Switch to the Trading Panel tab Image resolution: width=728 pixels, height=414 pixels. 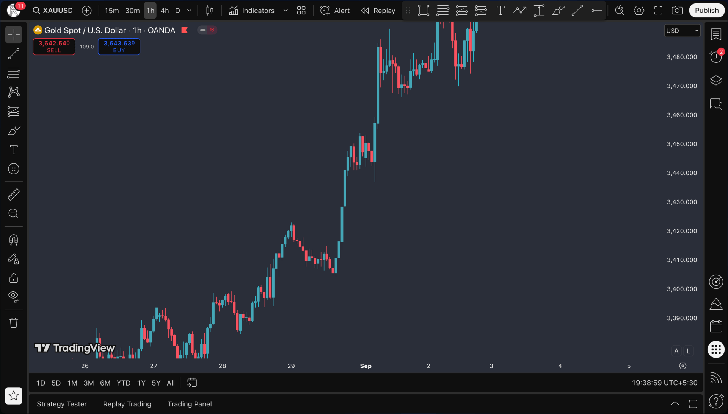pyautogui.click(x=190, y=404)
